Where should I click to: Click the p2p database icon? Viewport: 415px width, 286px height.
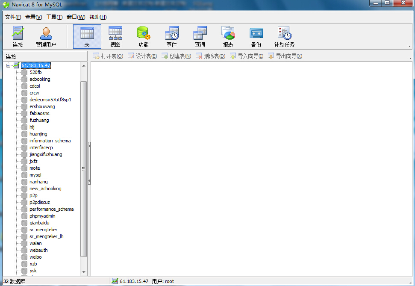[24, 195]
